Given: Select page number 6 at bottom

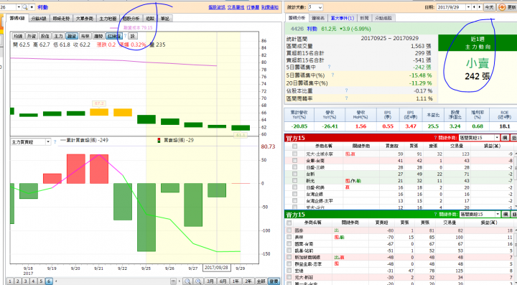Looking at the screenshot, I should click(x=49, y=281).
